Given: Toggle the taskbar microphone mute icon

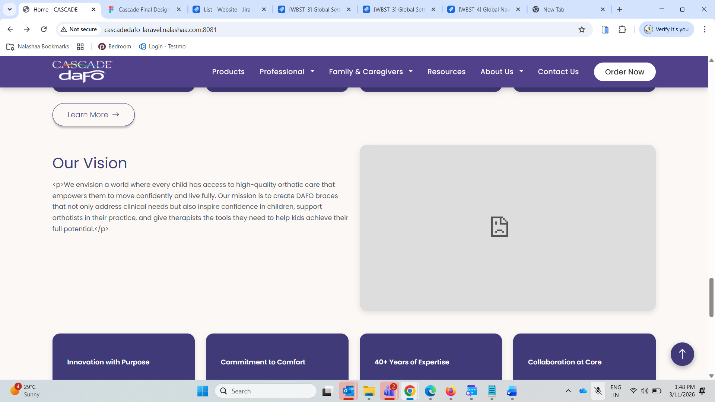Looking at the screenshot, I should [x=598, y=391].
